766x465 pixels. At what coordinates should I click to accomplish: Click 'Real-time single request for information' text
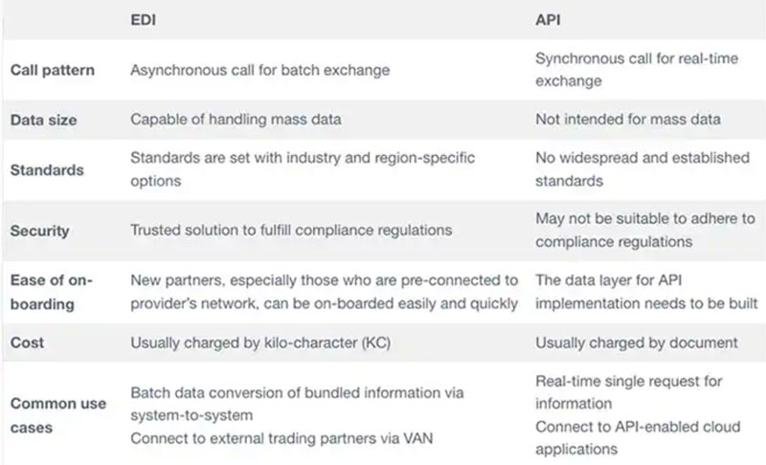tap(629, 391)
